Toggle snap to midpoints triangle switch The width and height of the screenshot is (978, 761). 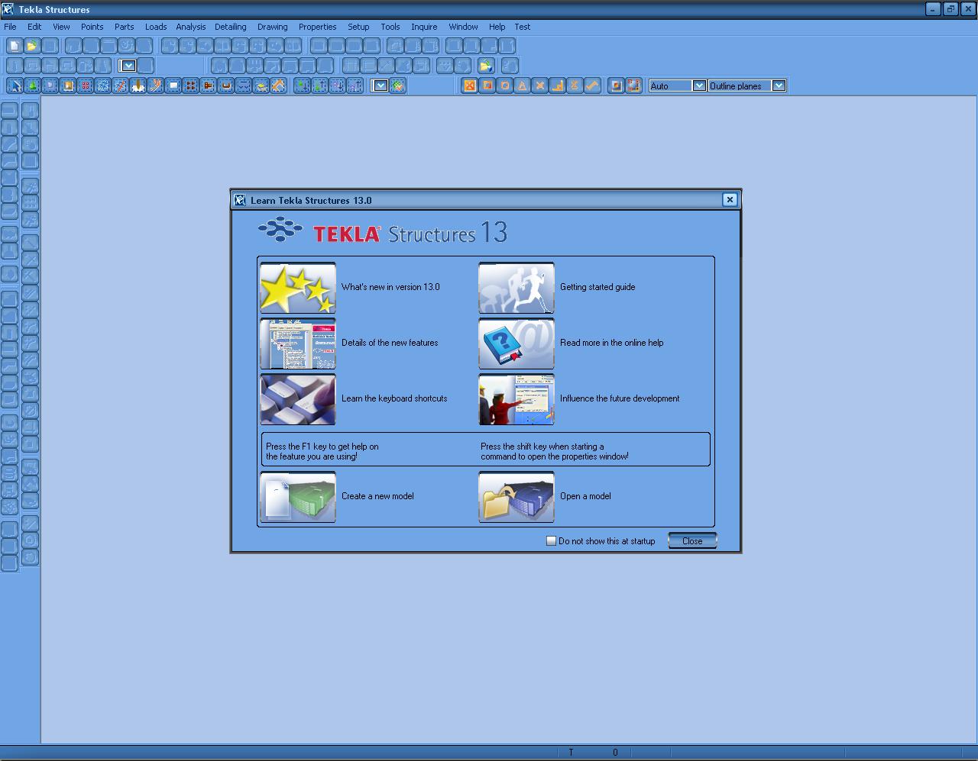pyautogui.click(x=523, y=85)
